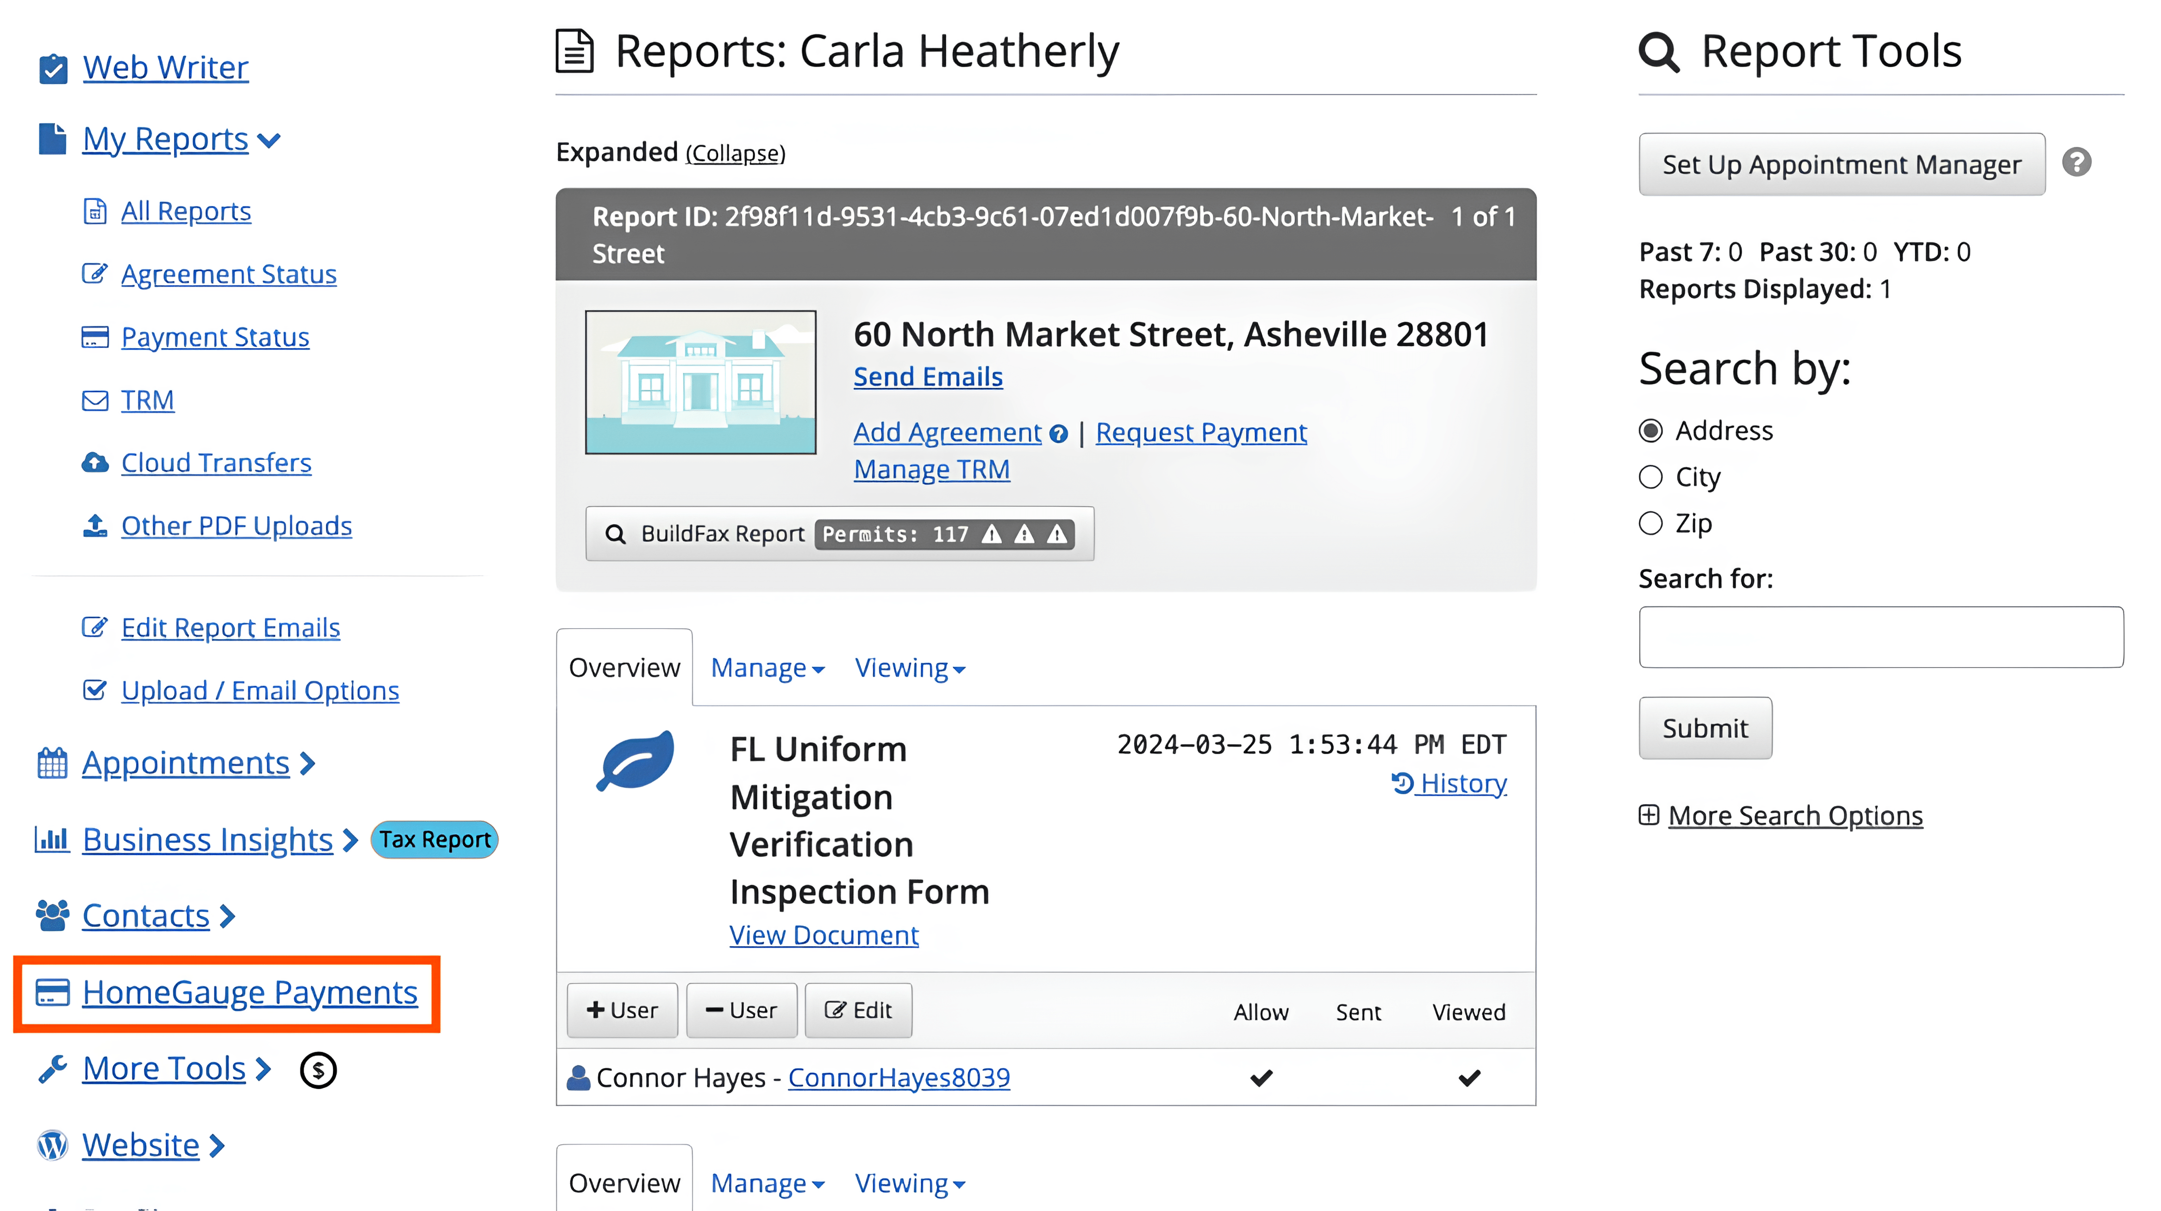Collapse the My Reports chevron
Screen dimensions: 2161x1211
269,140
